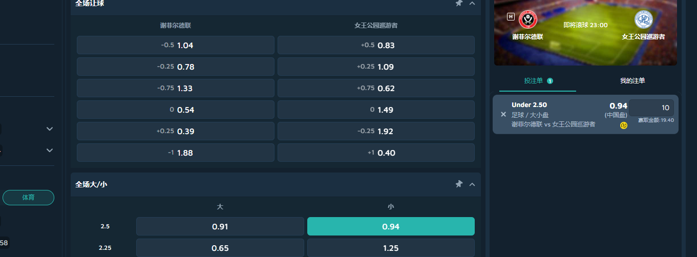This screenshot has width=697, height=257.
Task: Click the 即将滚球 23:00 match banner
Action: [x=585, y=25]
